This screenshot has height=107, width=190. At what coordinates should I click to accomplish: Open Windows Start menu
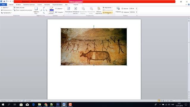[3, 104]
